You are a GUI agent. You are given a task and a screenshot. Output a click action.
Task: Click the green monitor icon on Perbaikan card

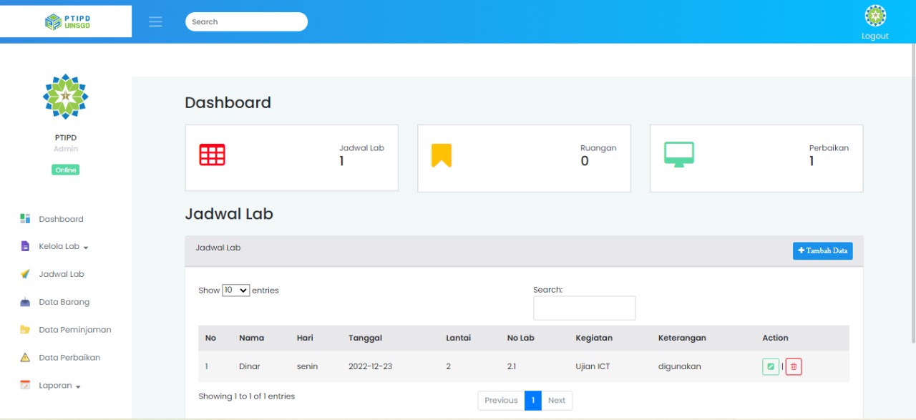(678, 155)
